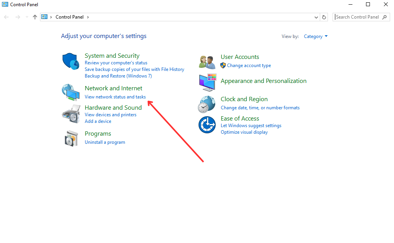Expand the address bar history dropdown
The height and width of the screenshot is (243, 394).
click(x=316, y=17)
